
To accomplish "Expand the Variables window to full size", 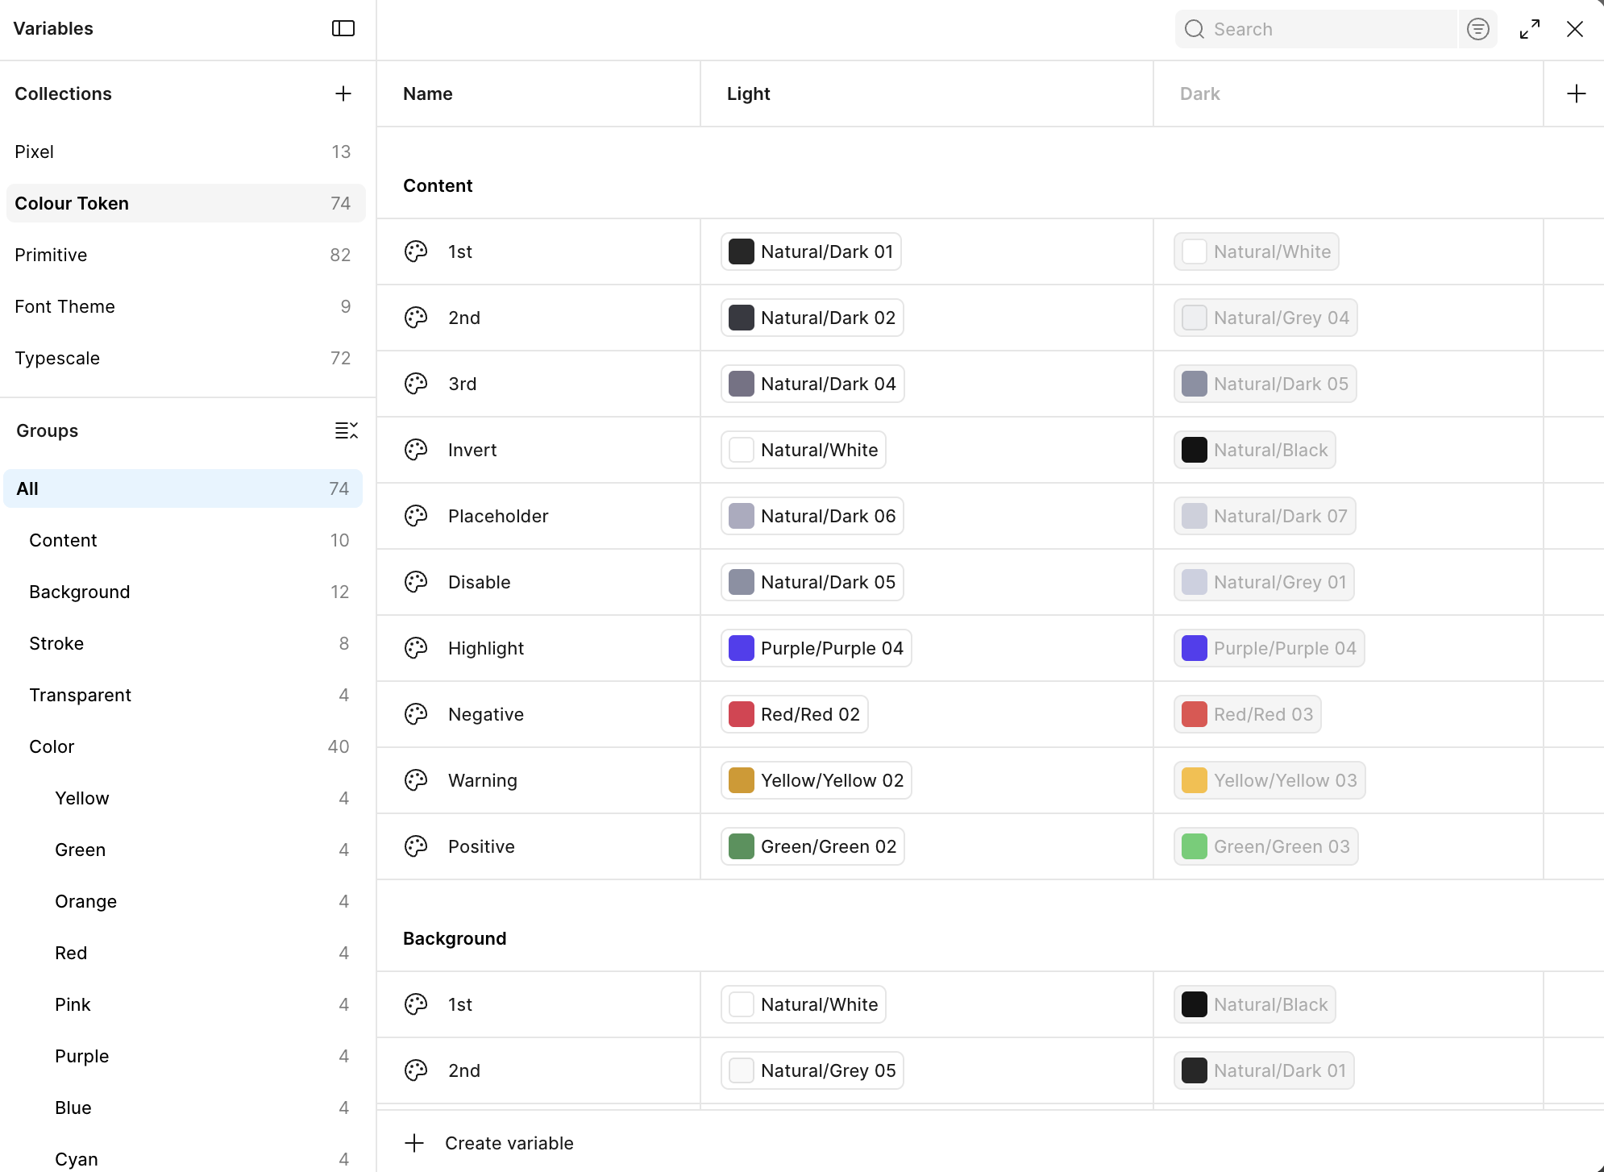I will tap(1530, 29).
